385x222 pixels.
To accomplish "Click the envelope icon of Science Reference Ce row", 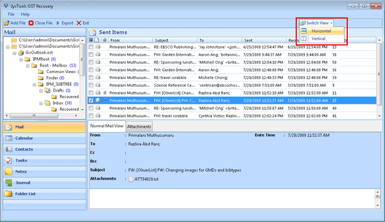I will point(98,85).
